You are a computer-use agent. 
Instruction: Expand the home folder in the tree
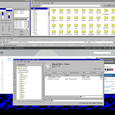33,10
